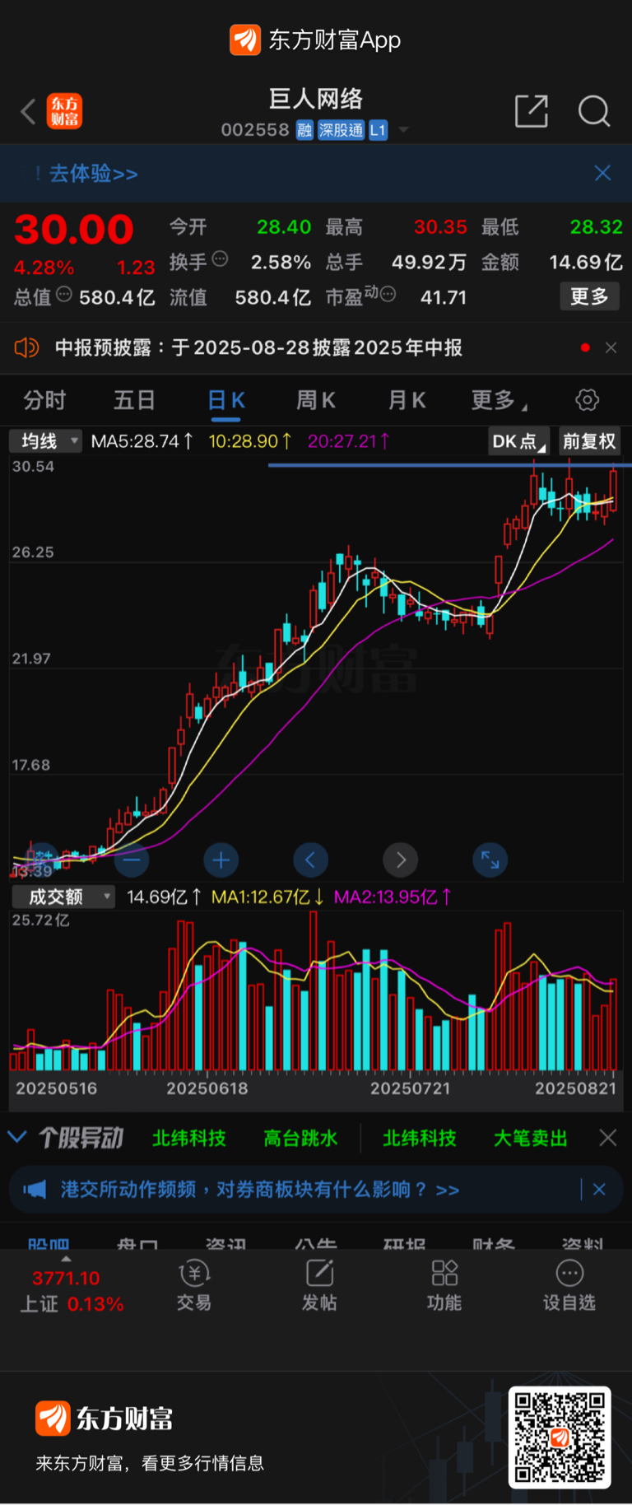Open the 功能 functions icon
Screen dimensions: 632x1505
tap(444, 1286)
